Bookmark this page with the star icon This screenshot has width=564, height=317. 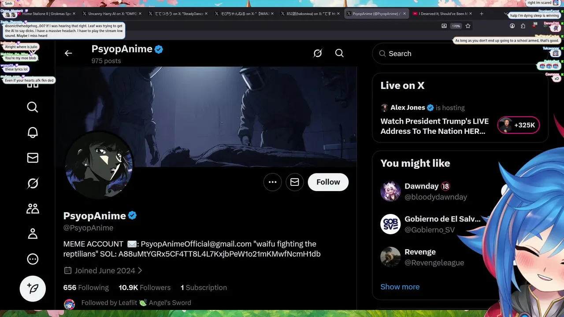point(468,26)
